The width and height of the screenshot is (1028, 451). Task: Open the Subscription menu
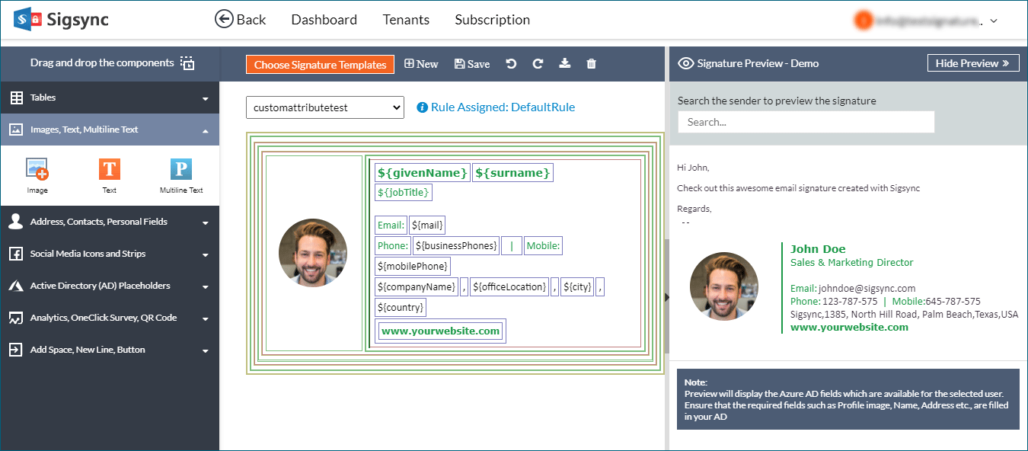tap(492, 20)
